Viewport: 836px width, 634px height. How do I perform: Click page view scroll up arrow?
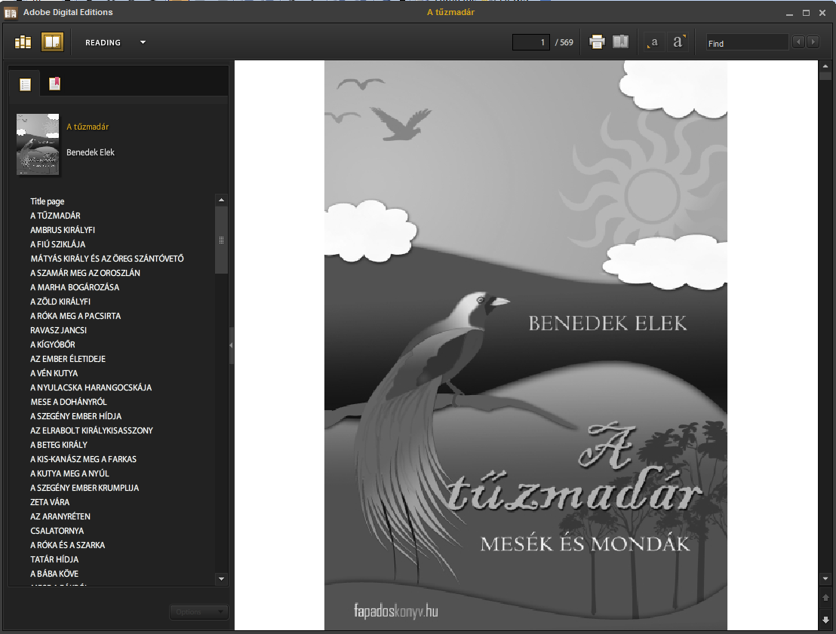pyautogui.click(x=825, y=66)
